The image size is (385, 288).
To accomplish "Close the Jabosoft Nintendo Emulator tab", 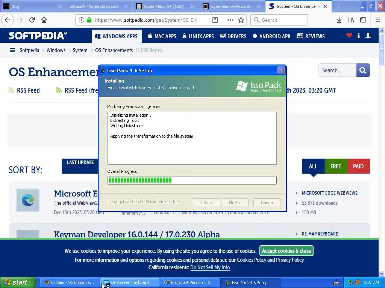I will (126, 6).
